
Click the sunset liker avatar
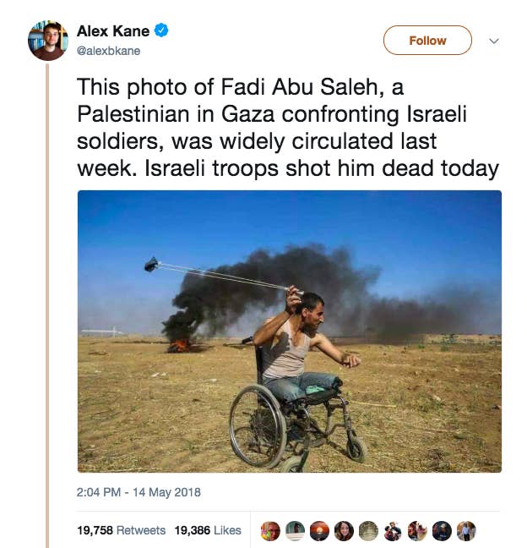319,530
